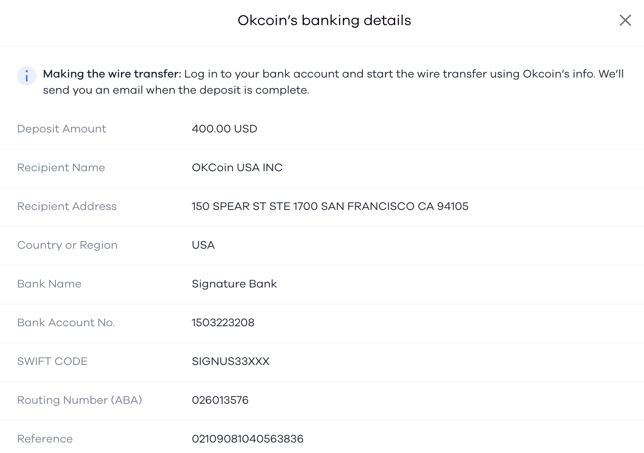The image size is (644, 453).
Task: Click the Recipient Address label
Action: click(x=67, y=206)
